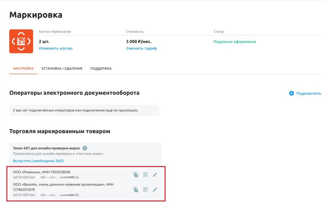
Task: Click Подключить to add an operator
Action: (x=308, y=93)
